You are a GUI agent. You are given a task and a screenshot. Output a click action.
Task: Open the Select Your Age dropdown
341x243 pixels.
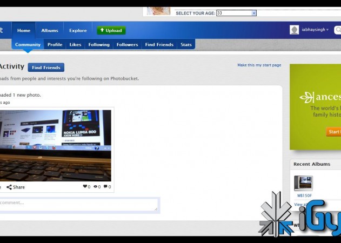click(x=236, y=13)
